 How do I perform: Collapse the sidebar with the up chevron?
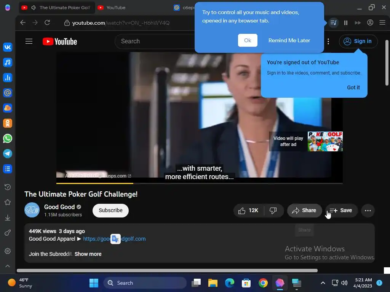click(x=8, y=266)
